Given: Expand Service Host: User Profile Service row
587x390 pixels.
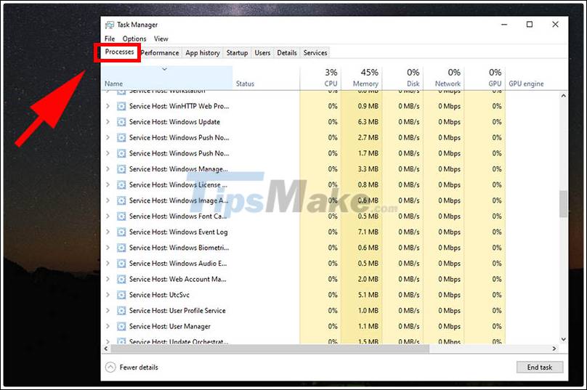Looking at the screenshot, I should tap(108, 311).
